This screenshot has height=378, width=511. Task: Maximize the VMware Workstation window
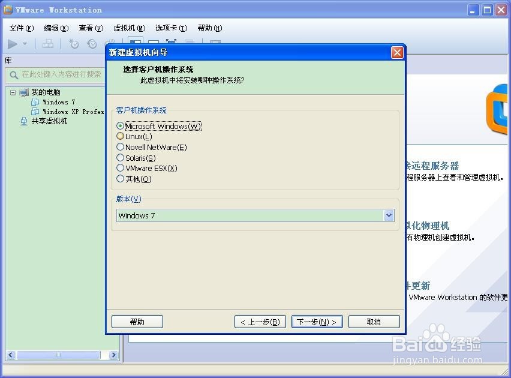pos(487,10)
